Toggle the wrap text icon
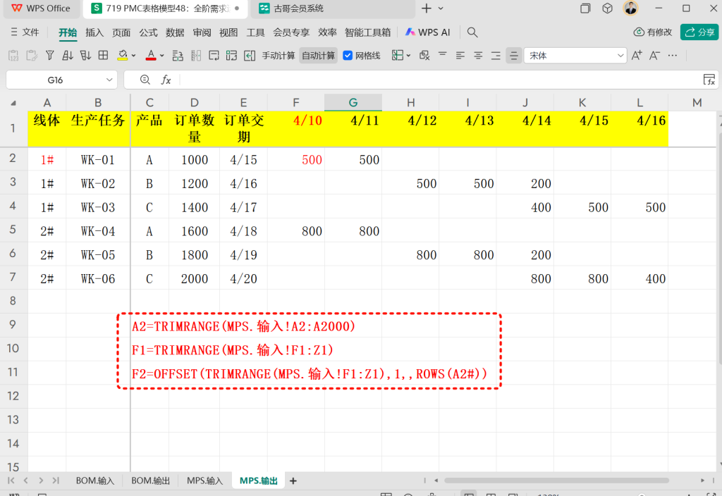The width and height of the screenshot is (722, 496). click(214, 56)
